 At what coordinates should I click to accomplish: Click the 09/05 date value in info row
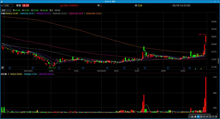coord(57,10)
